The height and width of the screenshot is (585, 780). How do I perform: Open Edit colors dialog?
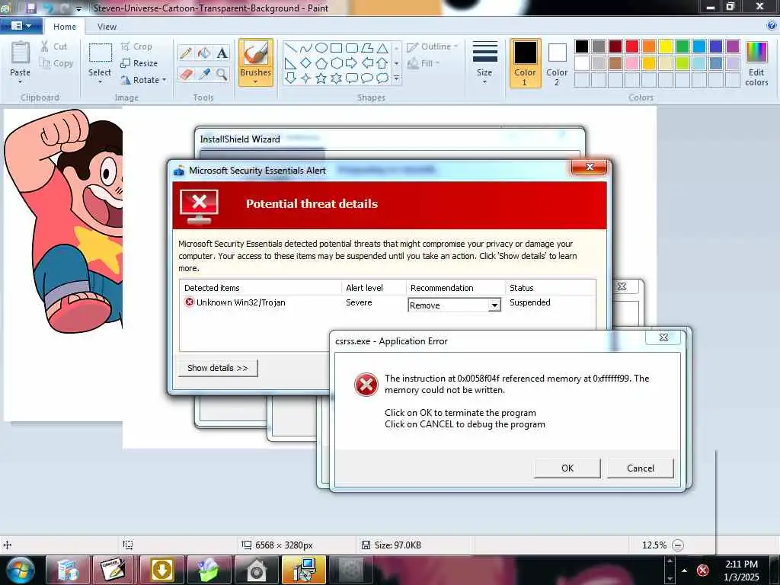756,63
